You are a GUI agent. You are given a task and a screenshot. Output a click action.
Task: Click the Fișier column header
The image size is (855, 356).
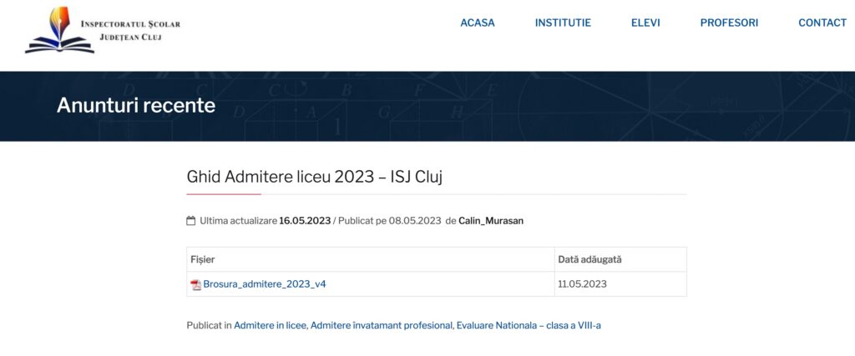pos(203,259)
